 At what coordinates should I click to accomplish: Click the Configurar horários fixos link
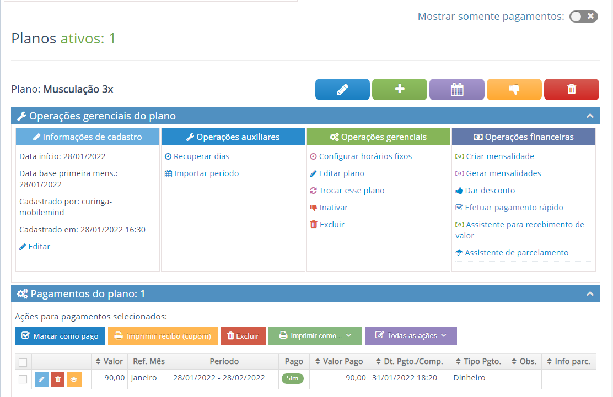pyautogui.click(x=365, y=156)
